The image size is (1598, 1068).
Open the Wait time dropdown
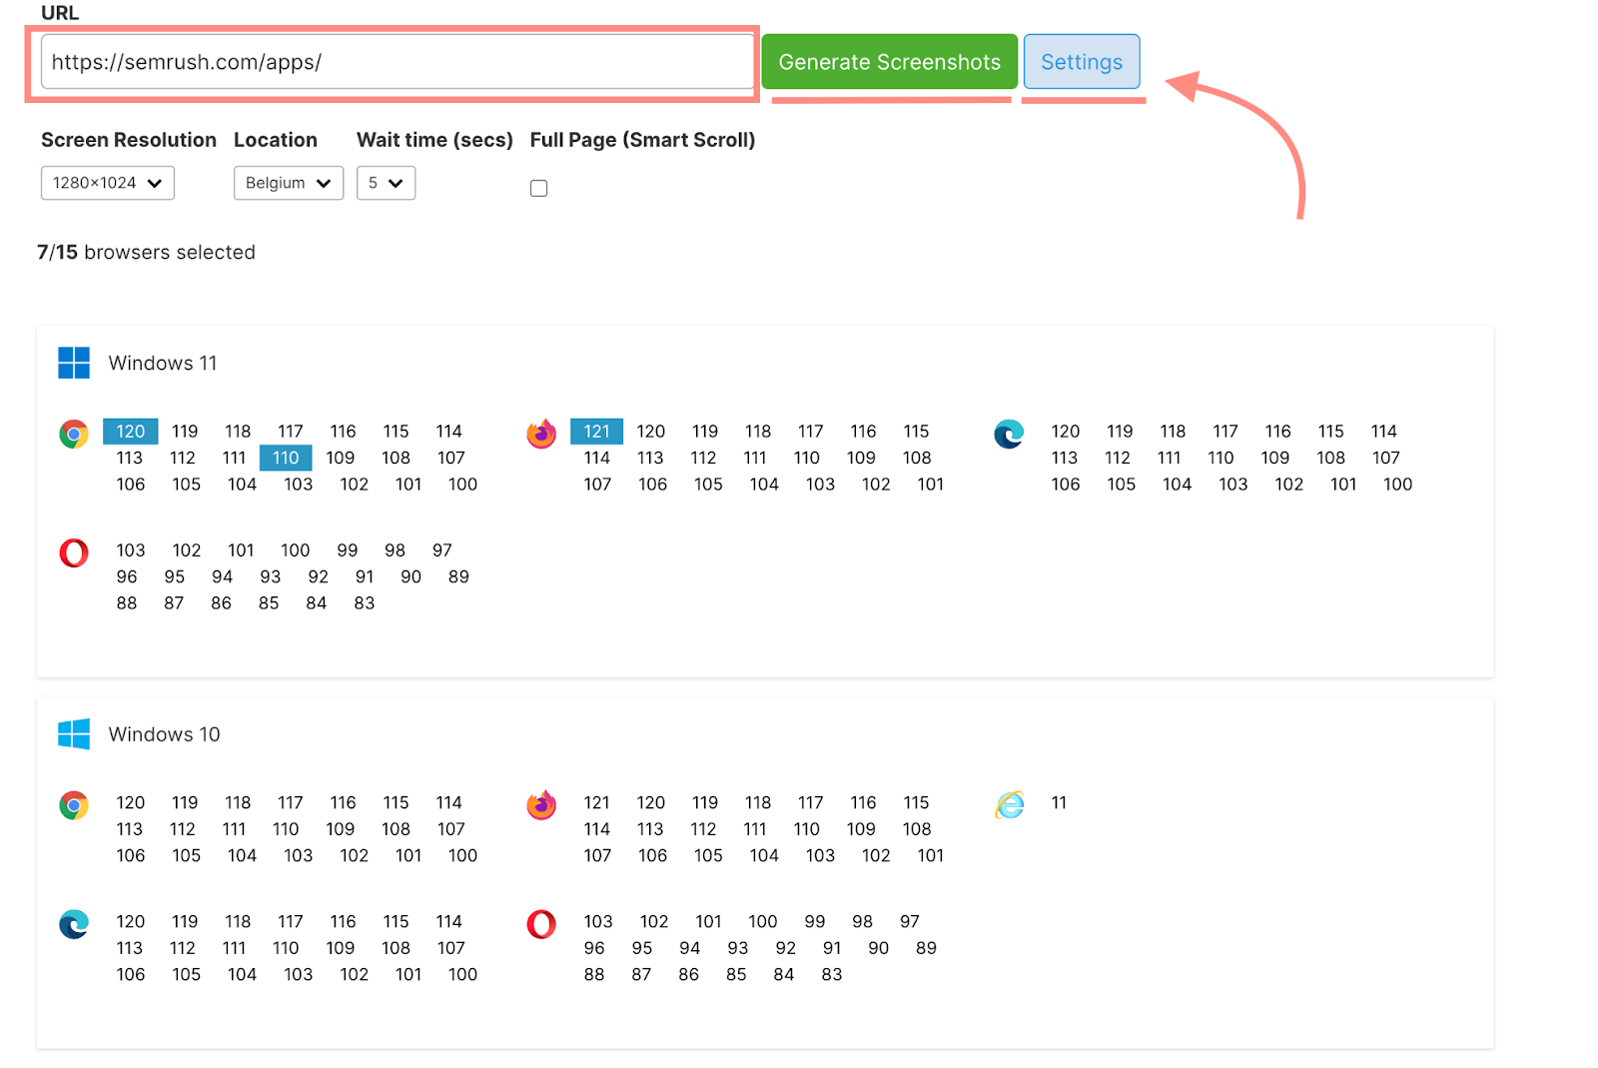pyautogui.click(x=386, y=183)
